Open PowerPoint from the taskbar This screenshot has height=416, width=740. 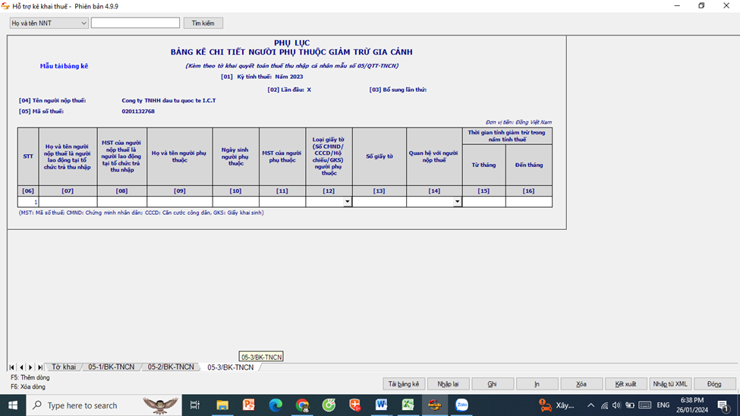point(249,405)
